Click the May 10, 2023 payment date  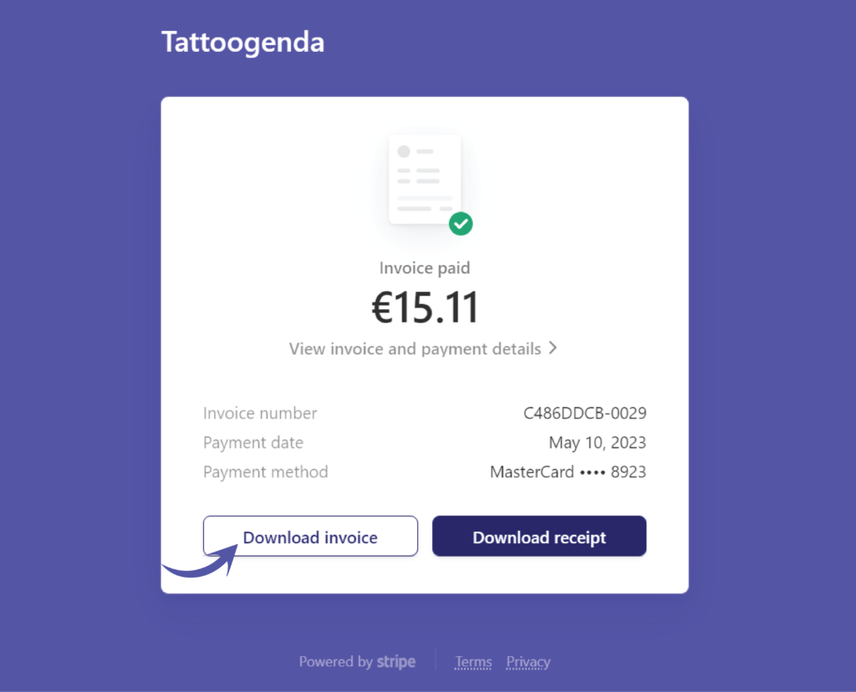(597, 443)
